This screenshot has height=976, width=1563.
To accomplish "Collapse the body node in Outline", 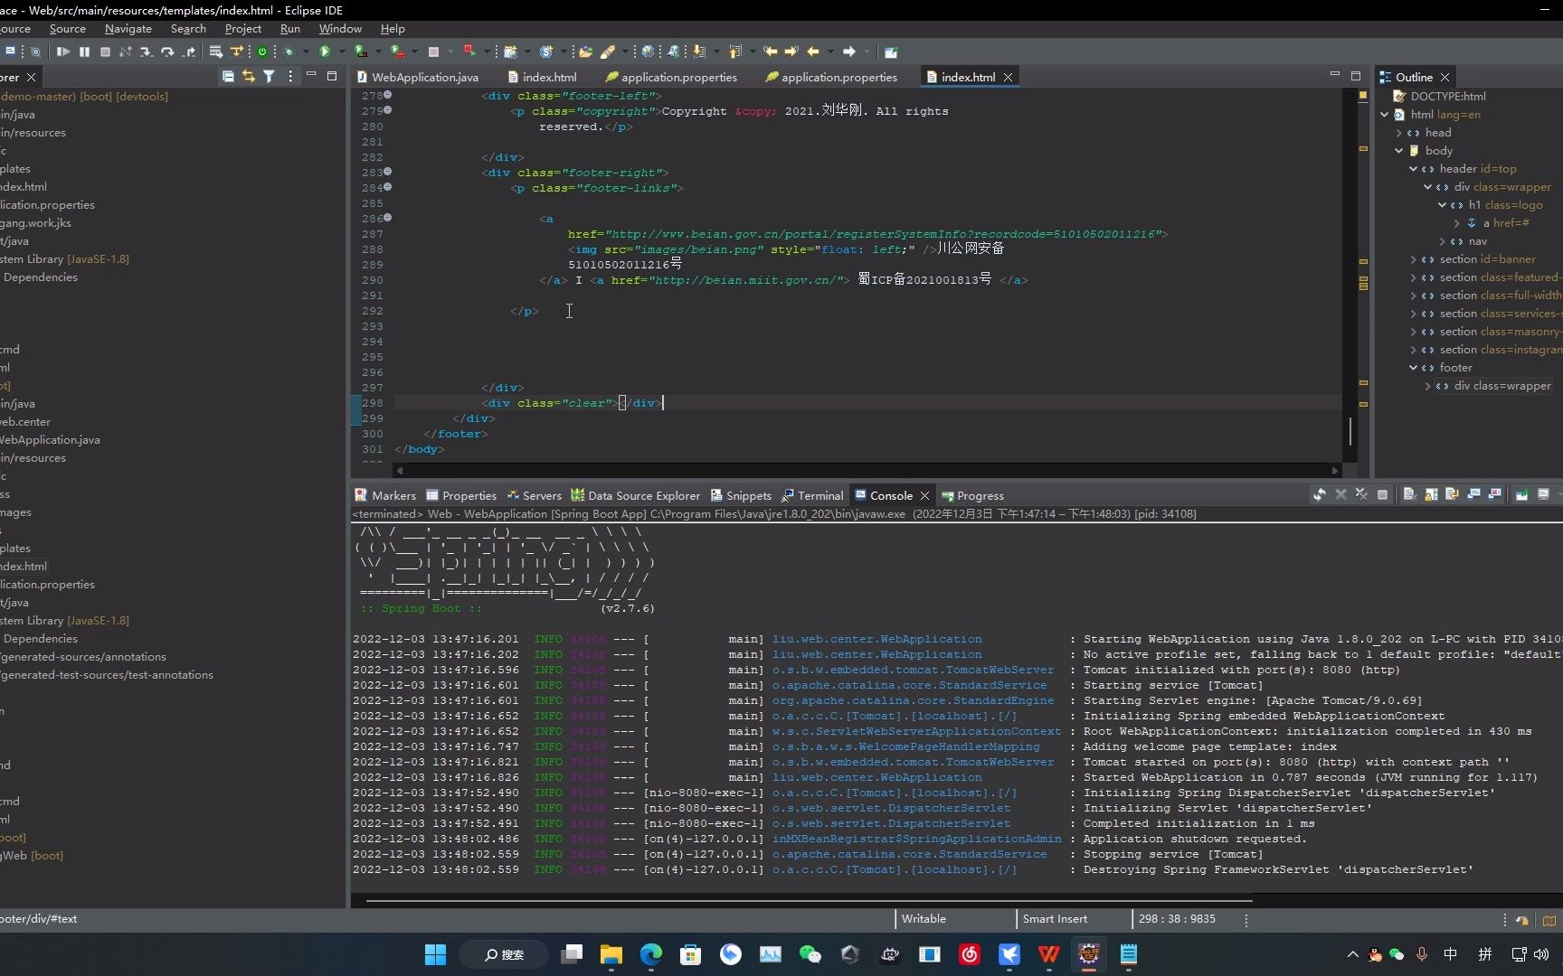I will 1399,151.
